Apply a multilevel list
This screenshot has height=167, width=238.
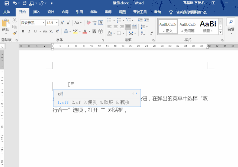point(129,20)
